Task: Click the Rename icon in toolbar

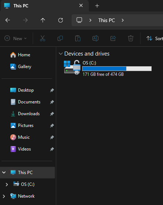Action: tap(95, 38)
